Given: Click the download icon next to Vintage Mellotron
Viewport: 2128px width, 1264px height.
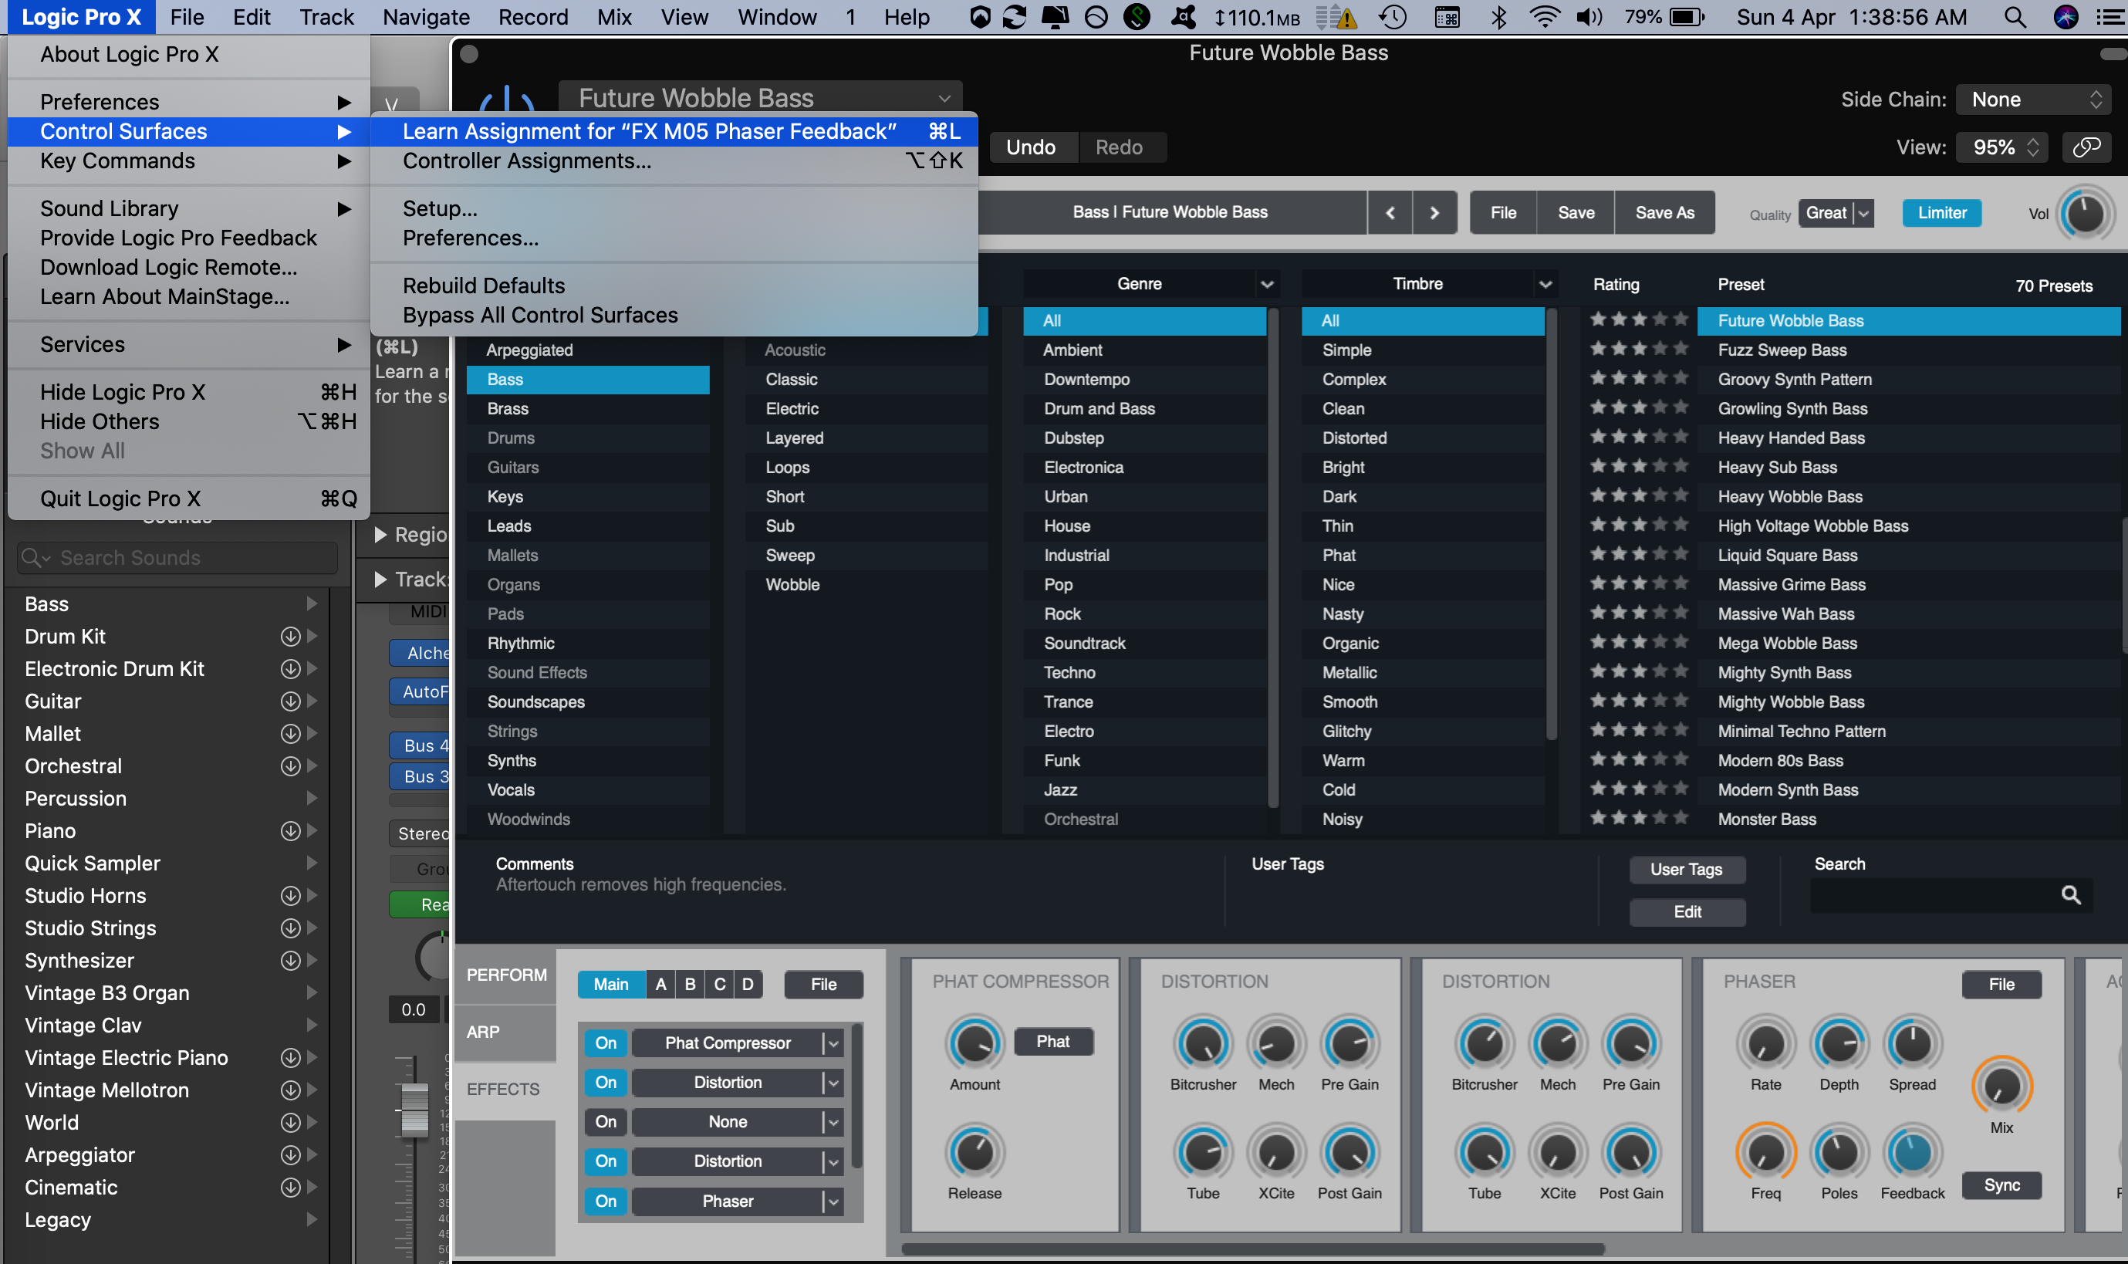Looking at the screenshot, I should coord(290,1090).
